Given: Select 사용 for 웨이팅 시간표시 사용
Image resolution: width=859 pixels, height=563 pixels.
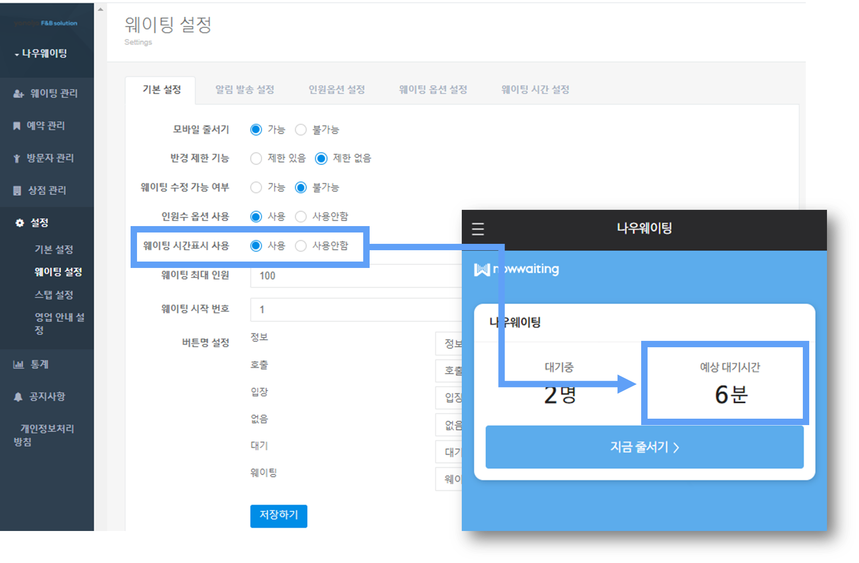Looking at the screenshot, I should pyautogui.click(x=256, y=245).
